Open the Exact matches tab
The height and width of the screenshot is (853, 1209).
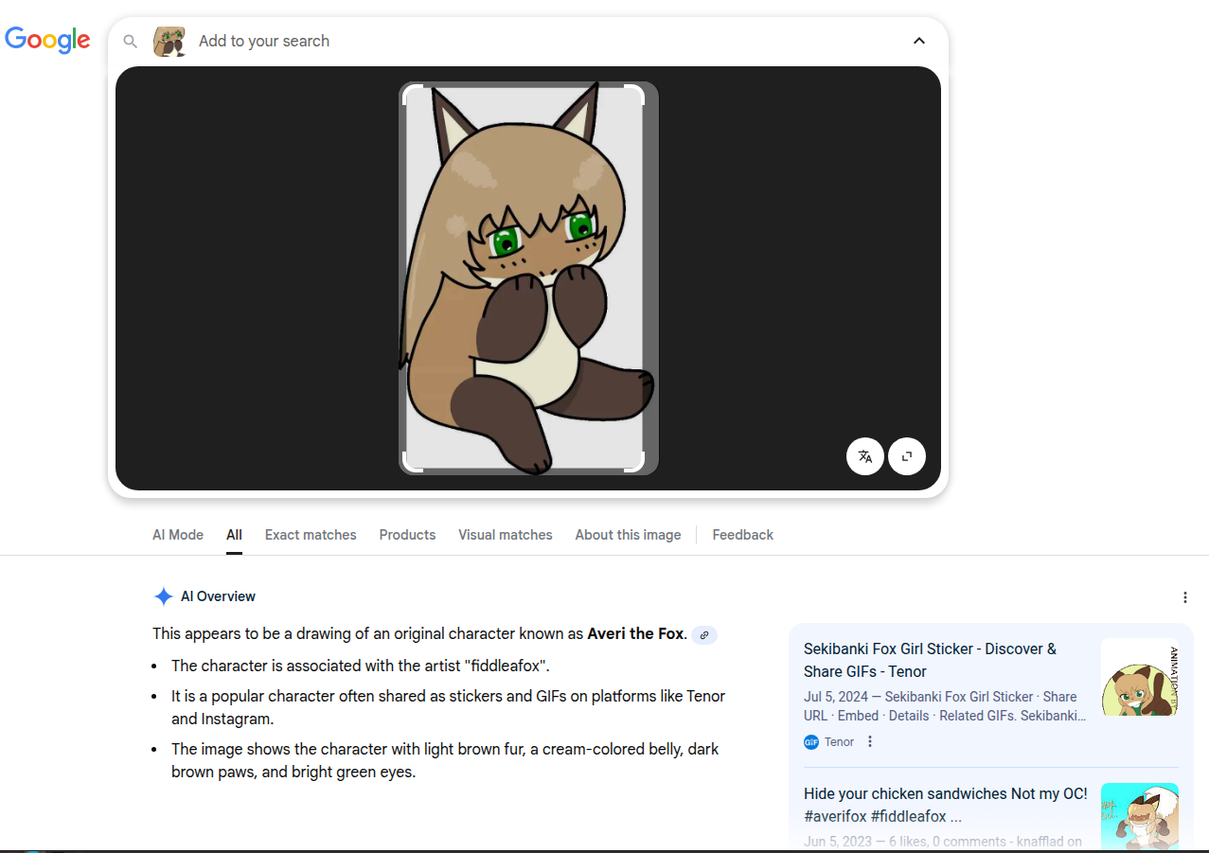coord(311,535)
